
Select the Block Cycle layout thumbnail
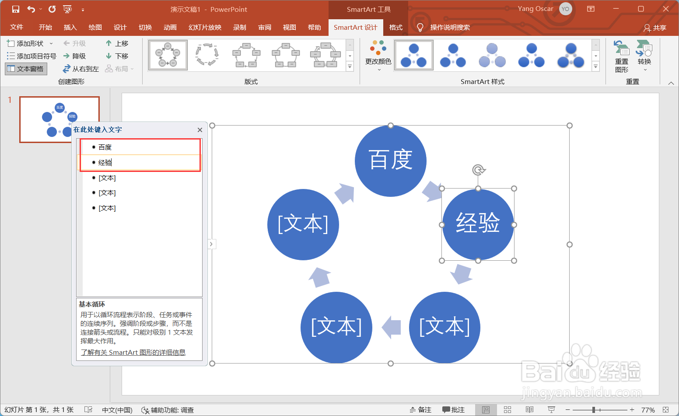tap(246, 55)
